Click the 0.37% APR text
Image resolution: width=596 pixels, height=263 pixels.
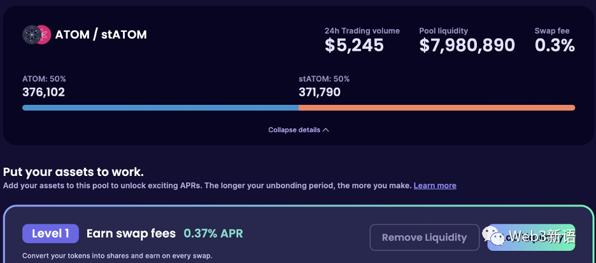click(x=213, y=233)
